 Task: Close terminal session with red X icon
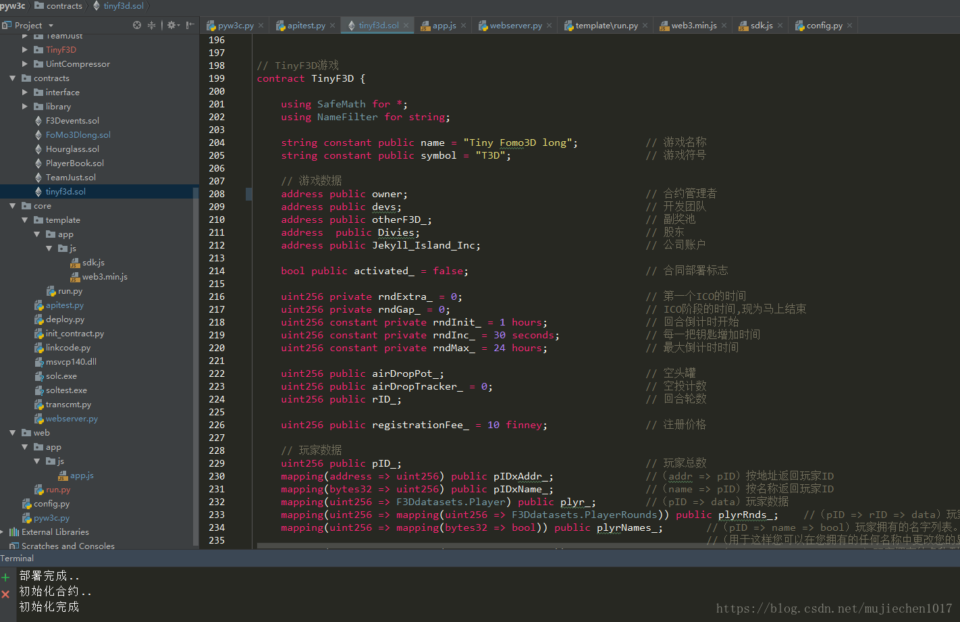5,594
